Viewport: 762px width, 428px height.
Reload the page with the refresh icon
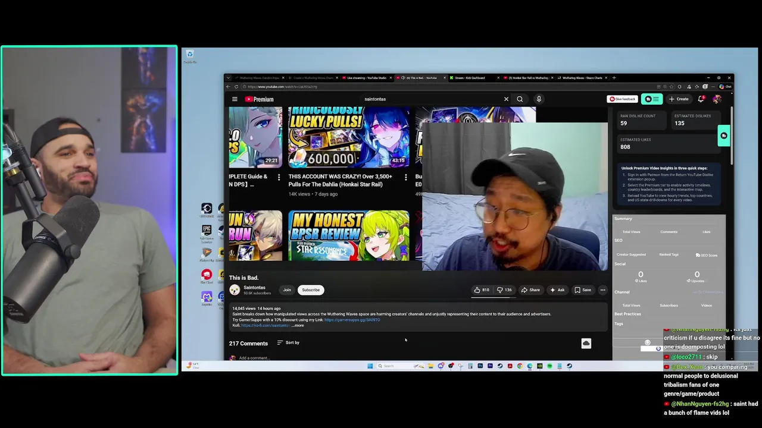pyautogui.click(x=236, y=87)
